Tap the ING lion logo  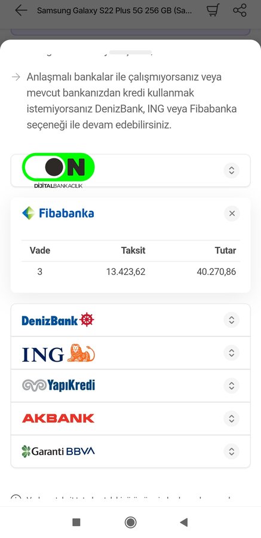[x=59, y=353]
